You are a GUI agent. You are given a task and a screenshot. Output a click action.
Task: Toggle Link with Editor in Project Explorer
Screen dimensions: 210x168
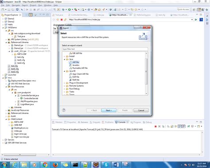[x=31, y=15]
